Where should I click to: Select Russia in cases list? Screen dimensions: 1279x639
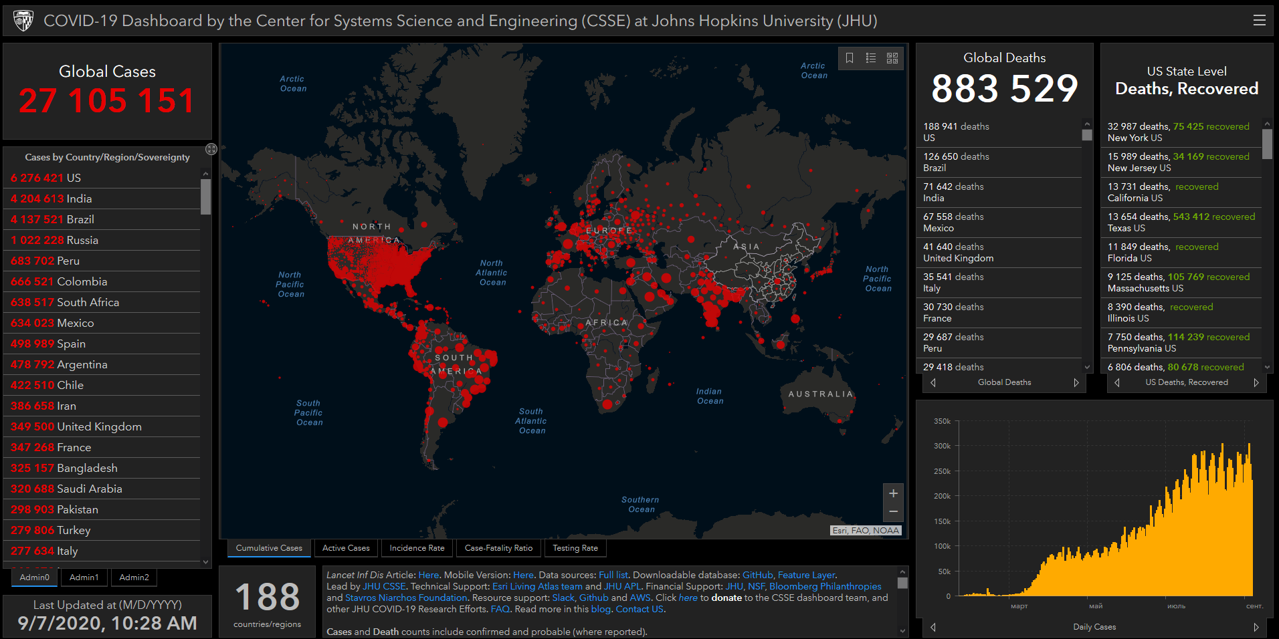(102, 240)
